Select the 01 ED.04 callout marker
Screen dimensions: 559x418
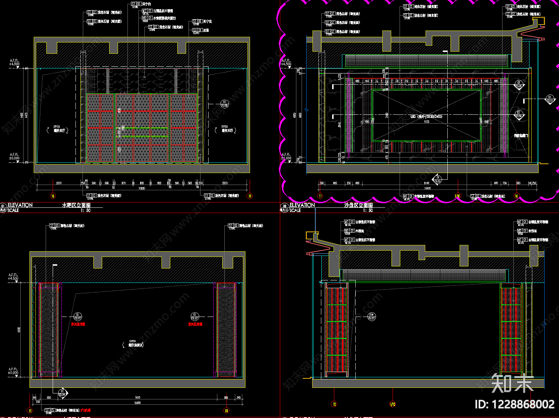63,393
